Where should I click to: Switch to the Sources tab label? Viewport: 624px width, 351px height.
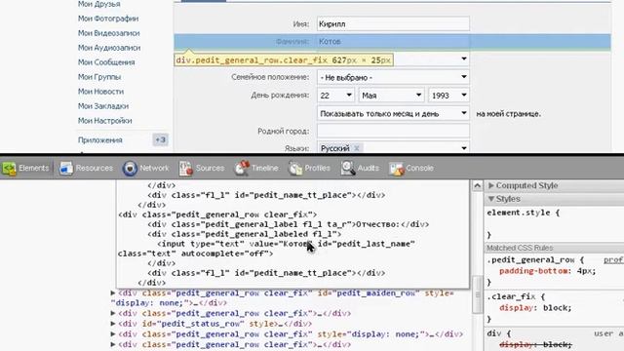[x=211, y=168]
